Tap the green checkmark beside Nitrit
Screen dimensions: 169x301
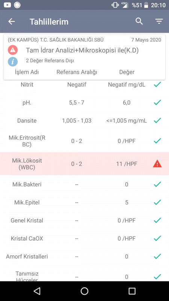click(157, 84)
